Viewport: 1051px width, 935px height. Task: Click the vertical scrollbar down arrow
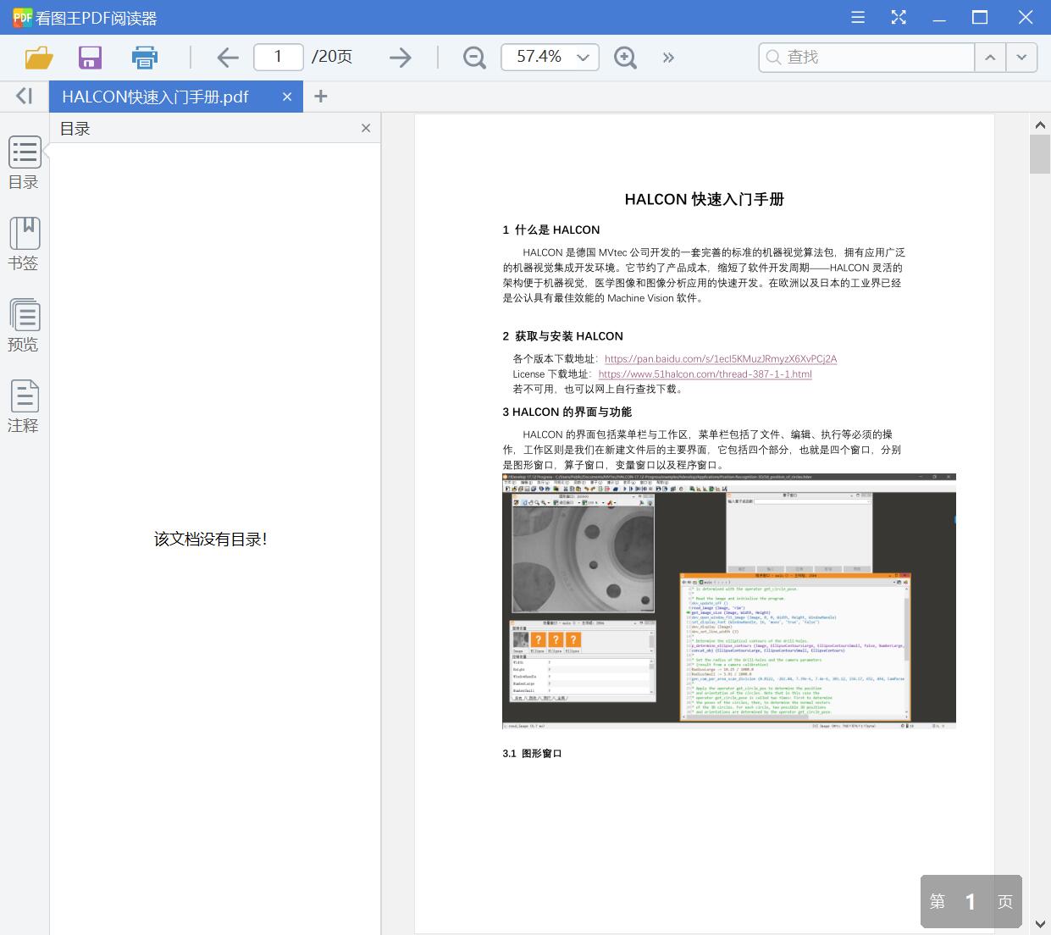pyautogui.click(x=1040, y=924)
